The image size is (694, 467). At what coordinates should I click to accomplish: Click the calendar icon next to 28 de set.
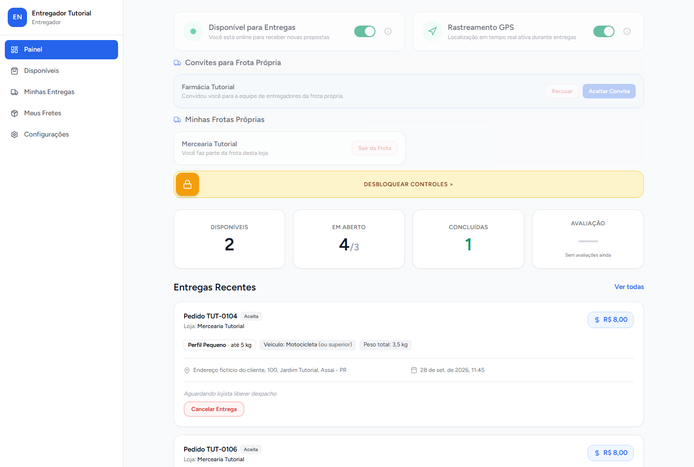(414, 370)
